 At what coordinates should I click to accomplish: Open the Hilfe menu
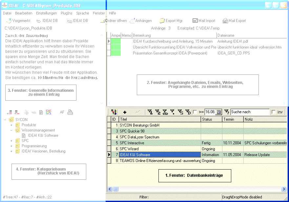point(113,13)
